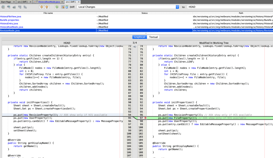
Task: Open the HistoryRootNode.java tab
Action: (49, 2)
